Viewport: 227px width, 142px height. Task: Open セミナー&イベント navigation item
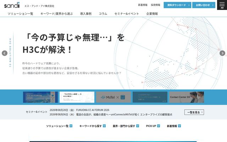(x=127, y=14)
